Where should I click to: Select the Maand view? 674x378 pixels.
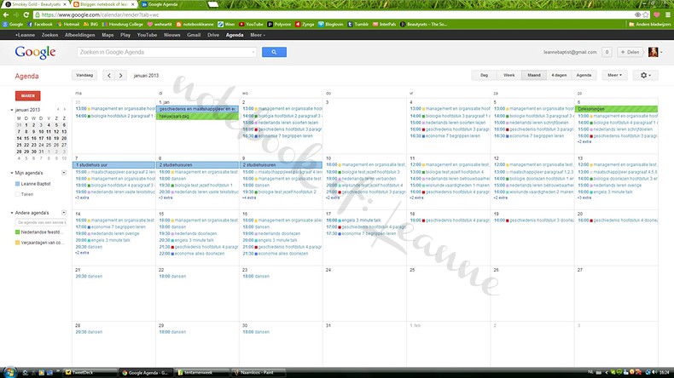[x=534, y=75]
